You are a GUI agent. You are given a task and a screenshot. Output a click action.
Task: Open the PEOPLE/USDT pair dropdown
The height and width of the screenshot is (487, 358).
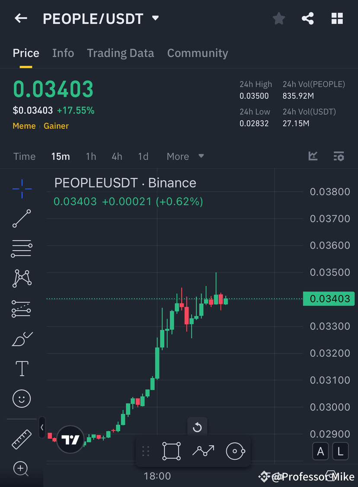[x=155, y=19]
